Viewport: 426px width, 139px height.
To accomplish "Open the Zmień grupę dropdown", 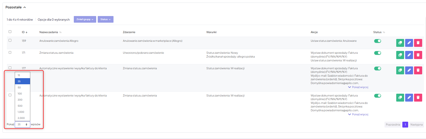I will (85, 19).
